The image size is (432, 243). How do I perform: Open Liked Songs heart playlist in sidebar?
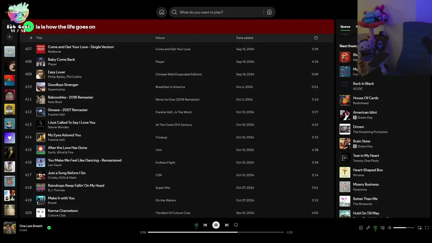[9, 138]
